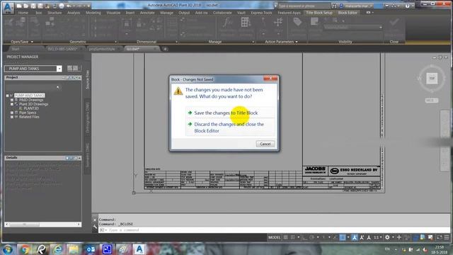Click the annotation monitor plus icon
Screen dimensions: 453x255
point(399,237)
